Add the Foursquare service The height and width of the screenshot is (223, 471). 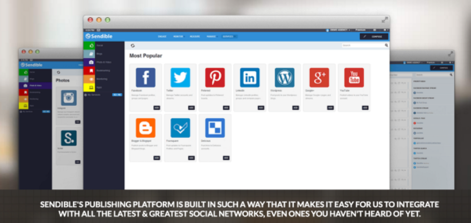[x=192, y=158]
